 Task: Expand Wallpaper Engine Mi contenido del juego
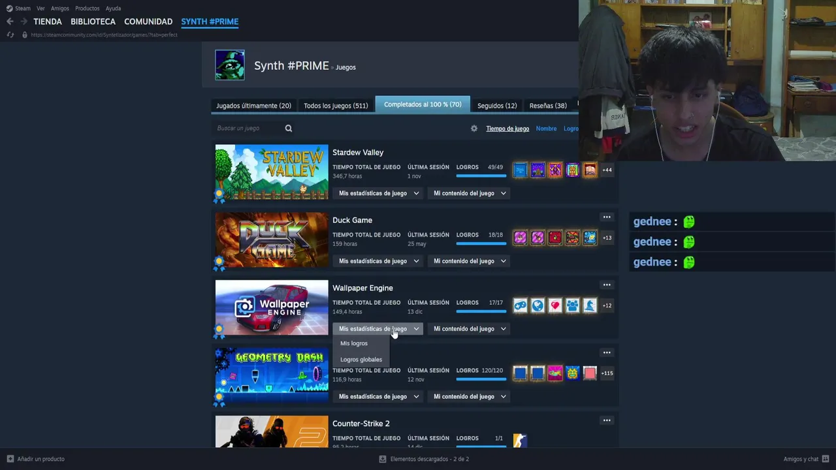(x=470, y=329)
